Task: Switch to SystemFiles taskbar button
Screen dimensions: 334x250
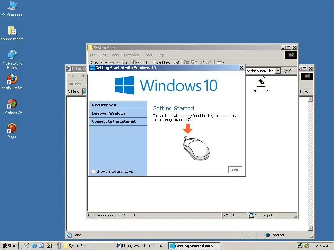Action: (88, 246)
